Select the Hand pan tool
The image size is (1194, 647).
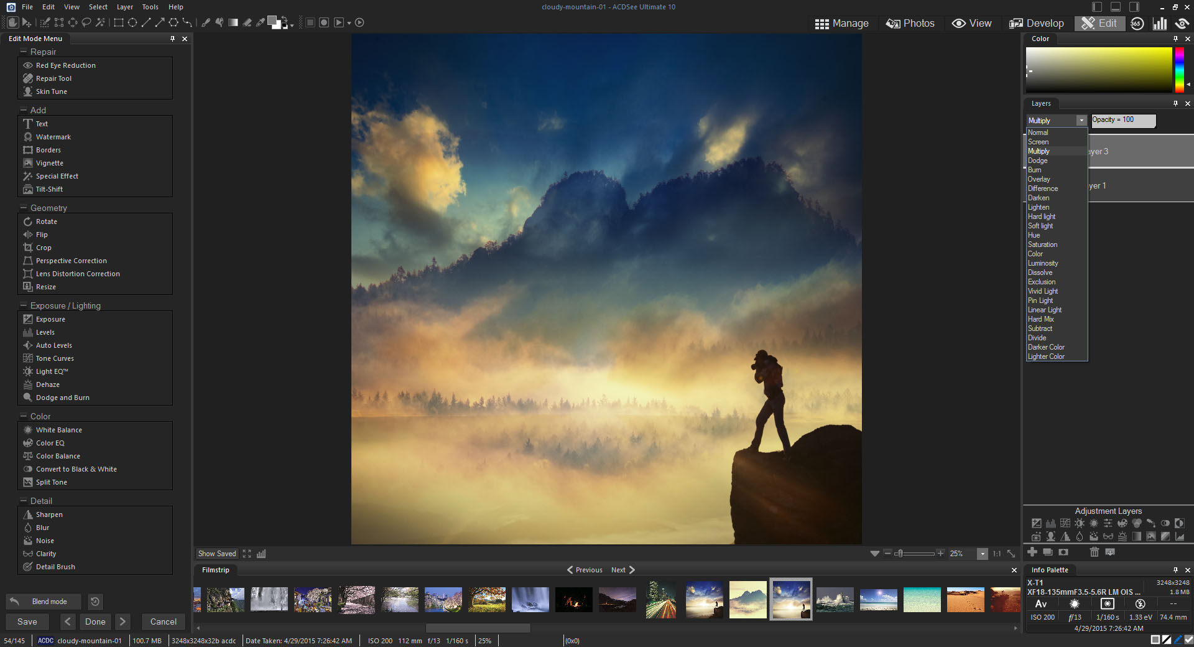12,23
